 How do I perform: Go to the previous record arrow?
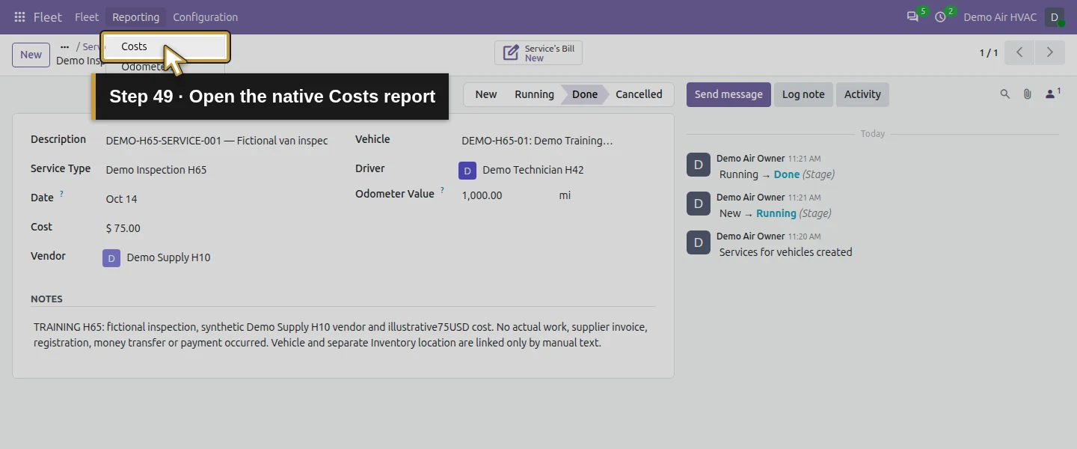pyautogui.click(x=1019, y=53)
